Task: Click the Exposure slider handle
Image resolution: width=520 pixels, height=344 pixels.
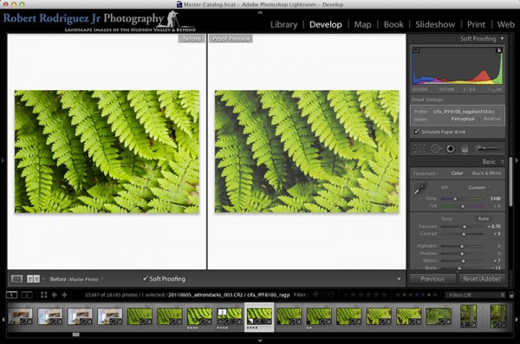Action: click(465, 226)
